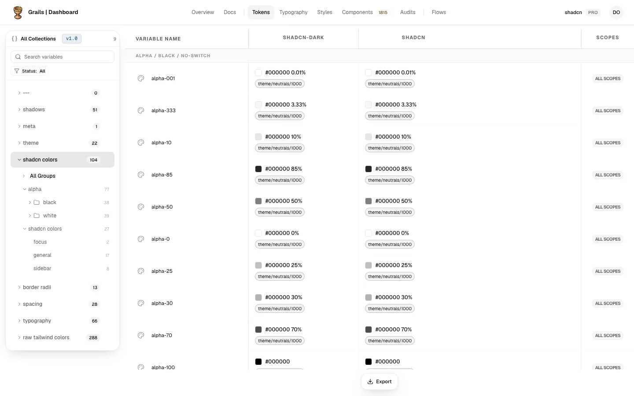Viewport: 634px width, 396px height.
Task: Expand the theme collection
Action: (x=19, y=143)
